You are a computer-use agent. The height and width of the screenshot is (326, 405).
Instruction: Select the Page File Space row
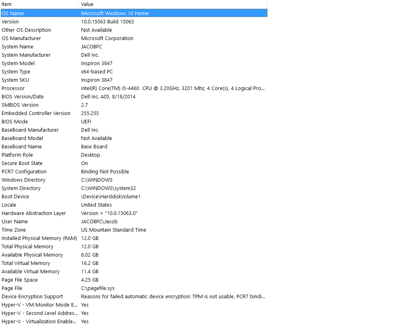pos(134,280)
